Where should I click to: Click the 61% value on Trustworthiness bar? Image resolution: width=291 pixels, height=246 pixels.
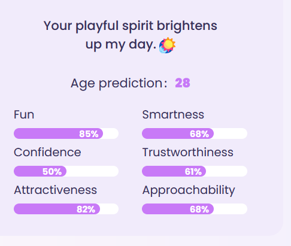pyautogui.click(x=193, y=172)
